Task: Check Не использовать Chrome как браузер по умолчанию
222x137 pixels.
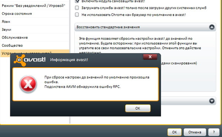Action: [77, 14]
